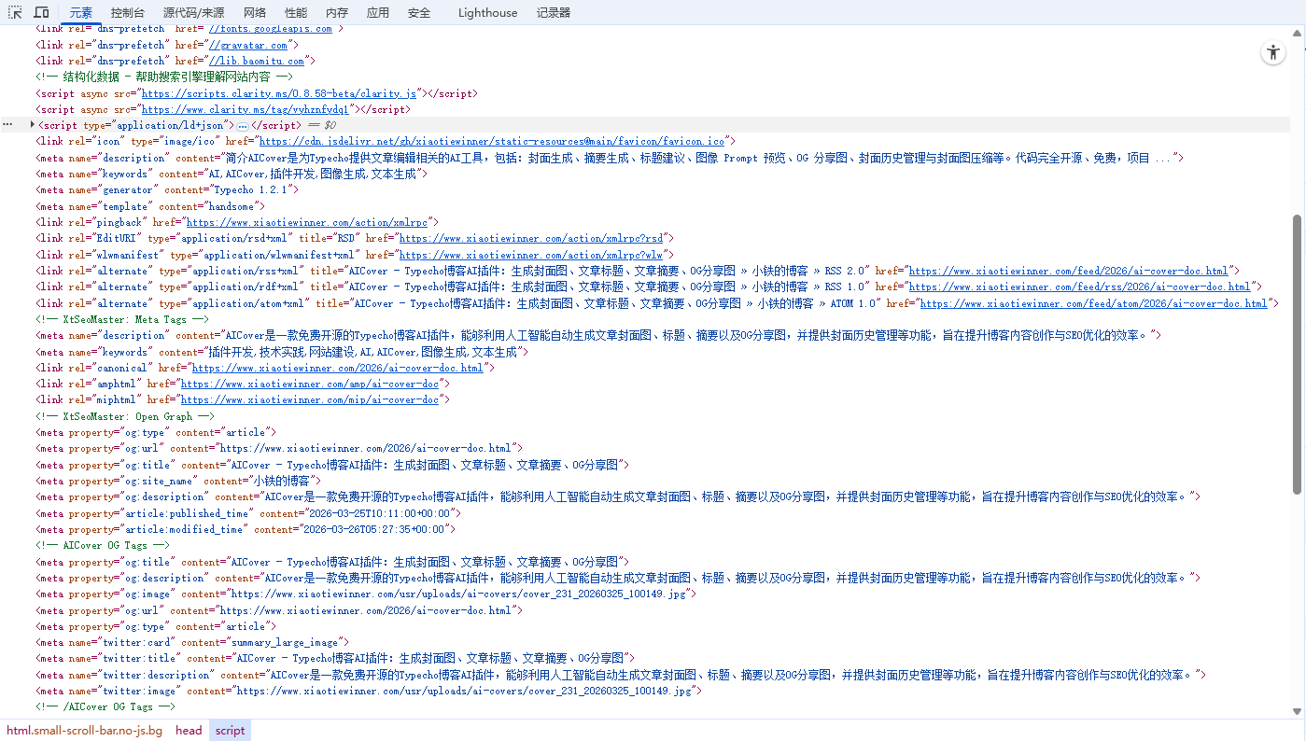Select the article:published_time meta row
This screenshot has width=1306, height=741.
[248, 513]
